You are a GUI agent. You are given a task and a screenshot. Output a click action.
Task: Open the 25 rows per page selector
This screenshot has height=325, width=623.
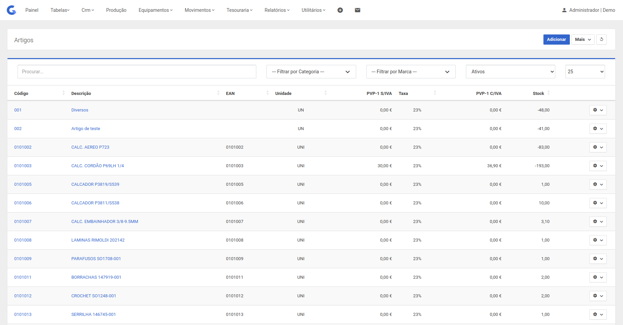585,72
